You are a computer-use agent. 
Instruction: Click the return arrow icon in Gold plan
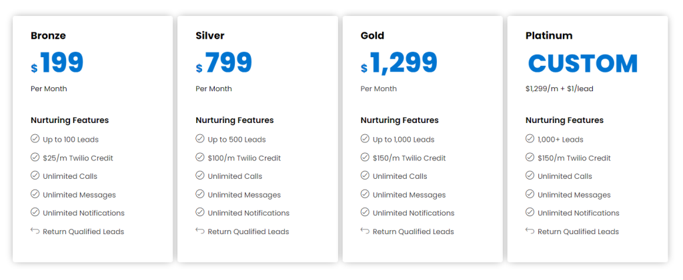(x=365, y=231)
